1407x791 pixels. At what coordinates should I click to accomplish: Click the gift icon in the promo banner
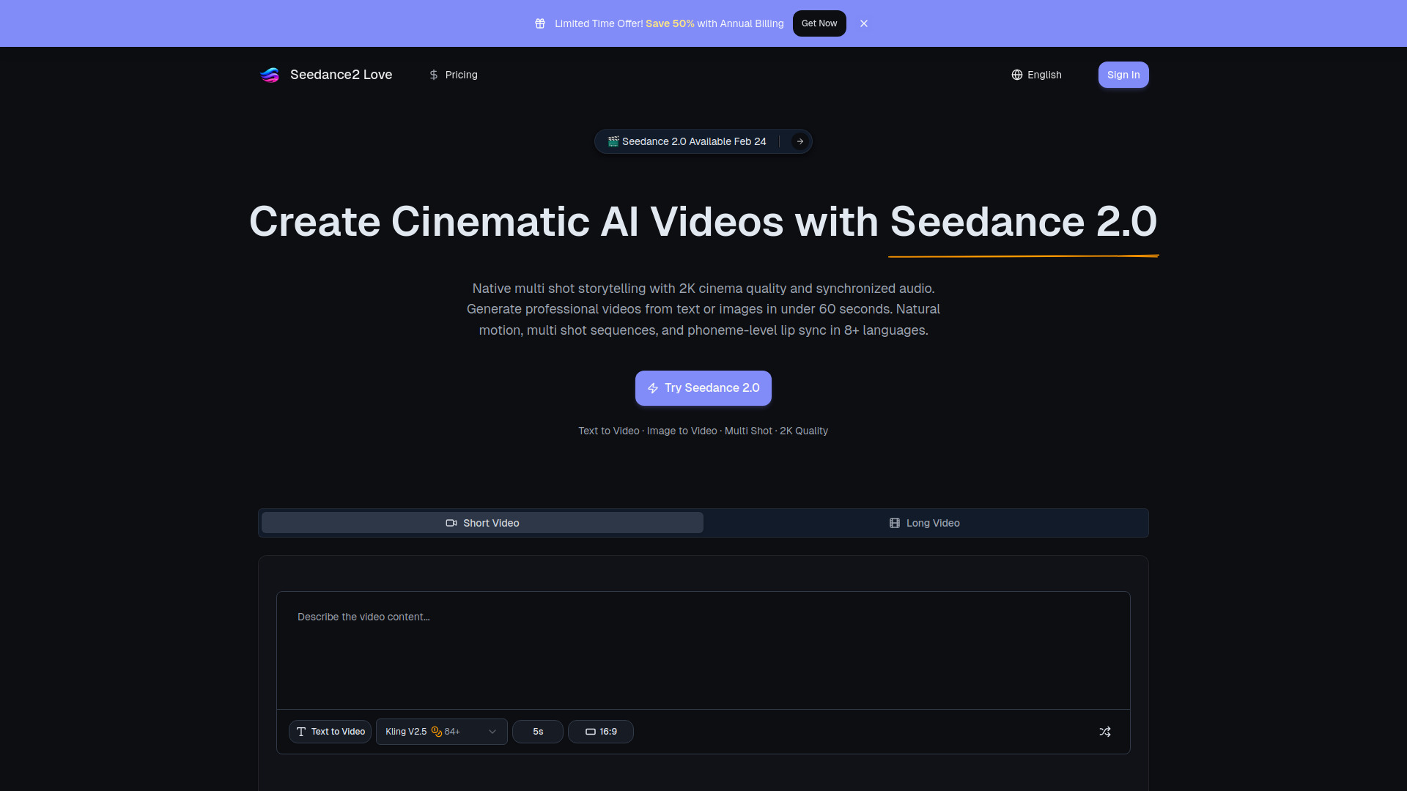click(x=540, y=23)
